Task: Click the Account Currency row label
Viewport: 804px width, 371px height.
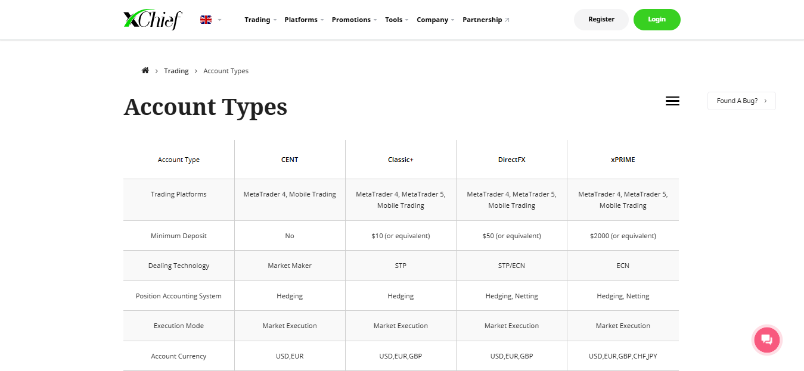Action: coord(179,356)
